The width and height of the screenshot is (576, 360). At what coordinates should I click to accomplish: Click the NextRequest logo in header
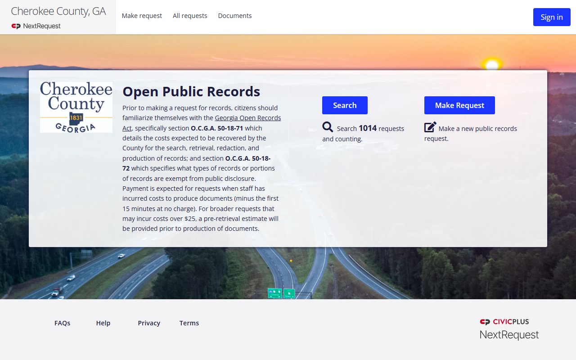click(36, 26)
